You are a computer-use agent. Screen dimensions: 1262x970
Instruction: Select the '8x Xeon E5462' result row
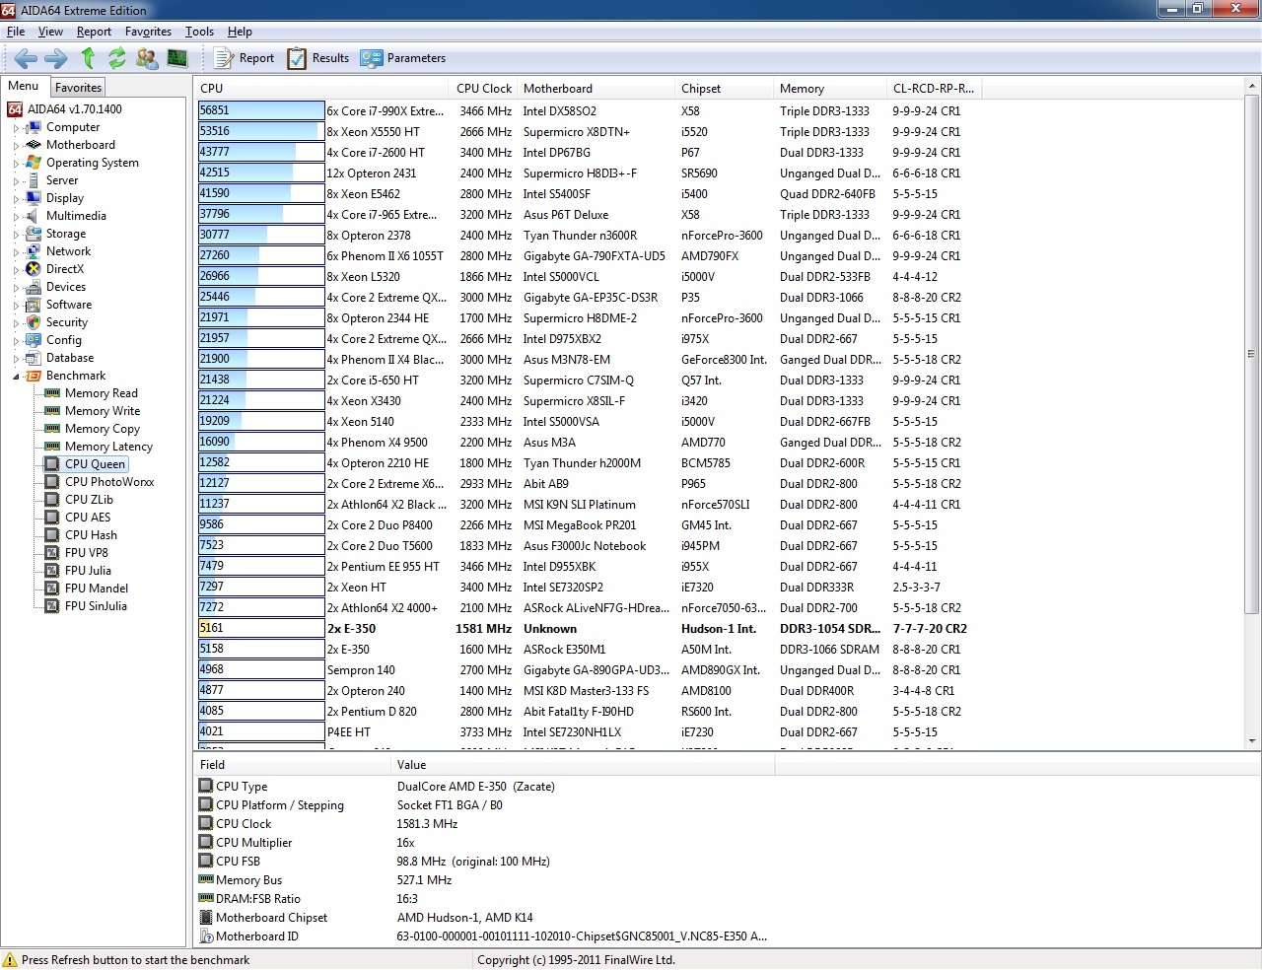(x=591, y=194)
